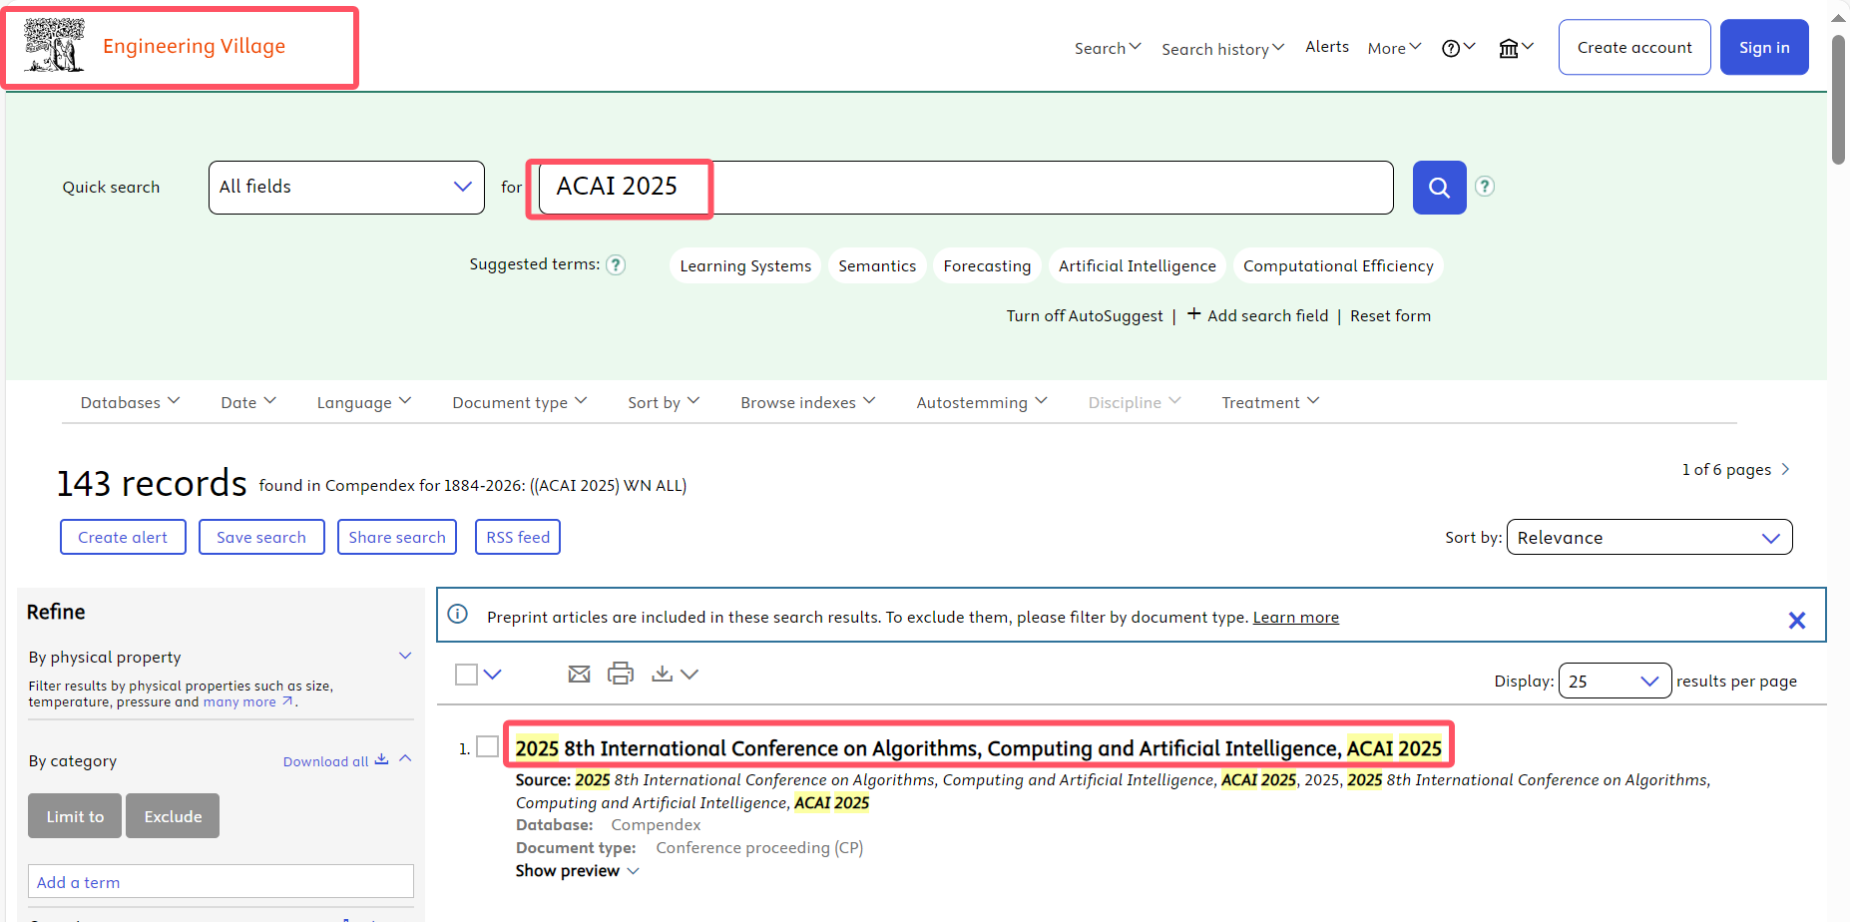
Task: Open the Treatment filter dropdown
Action: [1270, 402]
